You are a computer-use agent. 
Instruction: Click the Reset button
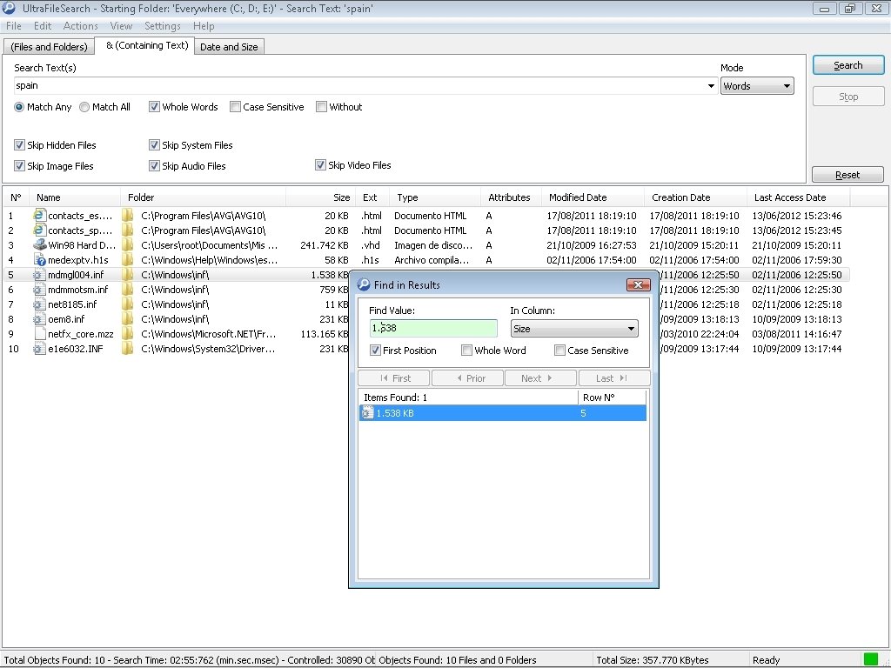coord(847,174)
